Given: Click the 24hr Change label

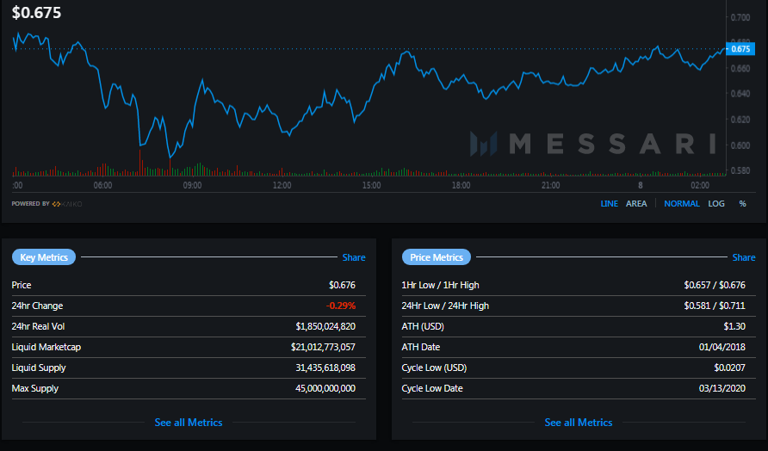Looking at the screenshot, I should tap(37, 306).
